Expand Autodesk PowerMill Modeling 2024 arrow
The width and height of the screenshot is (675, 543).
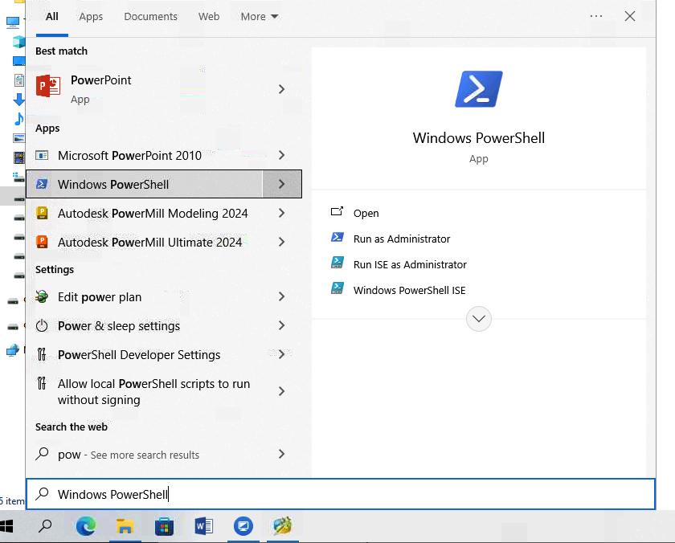click(281, 213)
